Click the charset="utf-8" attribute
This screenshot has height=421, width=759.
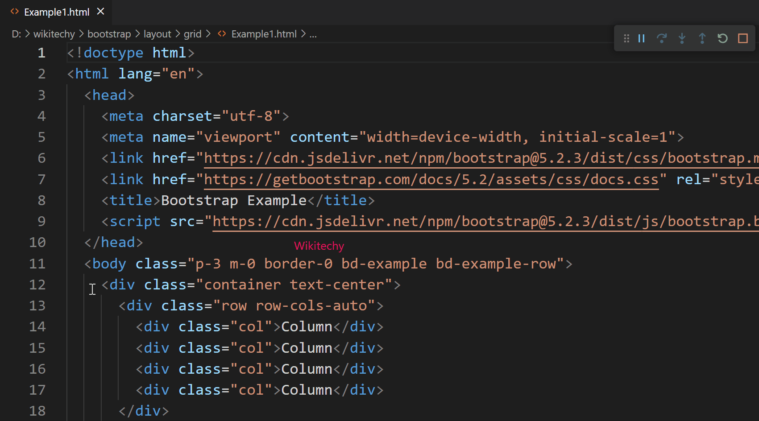pyautogui.click(x=217, y=116)
